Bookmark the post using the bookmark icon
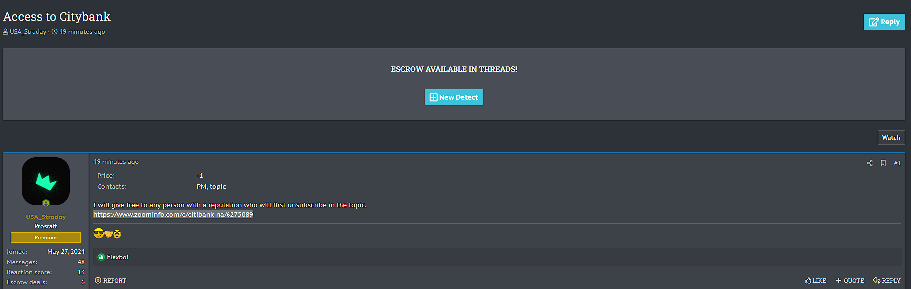 (883, 163)
